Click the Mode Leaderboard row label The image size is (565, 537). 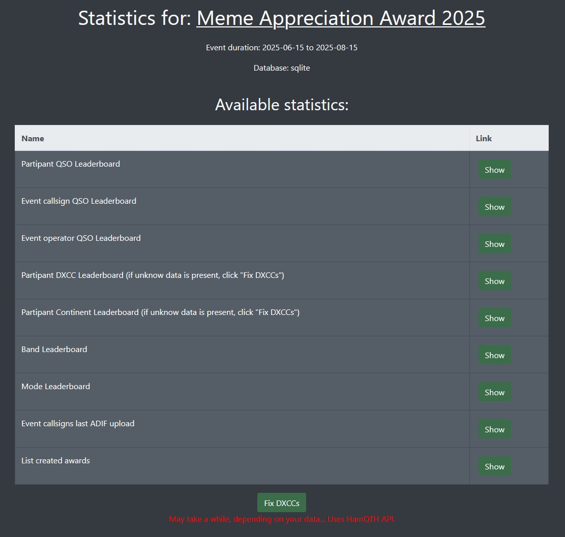coord(56,386)
